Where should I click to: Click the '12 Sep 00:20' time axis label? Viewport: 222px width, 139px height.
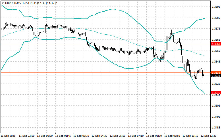[x=45, y=136]
